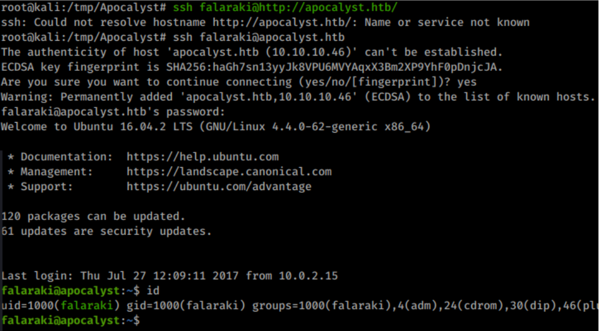
Task: Click the second 'ssh falaraki@apocalyst.htb' command
Action: pos(259,37)
